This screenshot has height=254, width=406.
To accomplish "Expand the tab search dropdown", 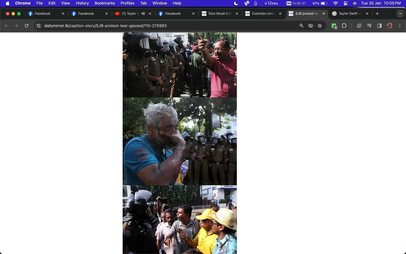I will click(400, 13).
